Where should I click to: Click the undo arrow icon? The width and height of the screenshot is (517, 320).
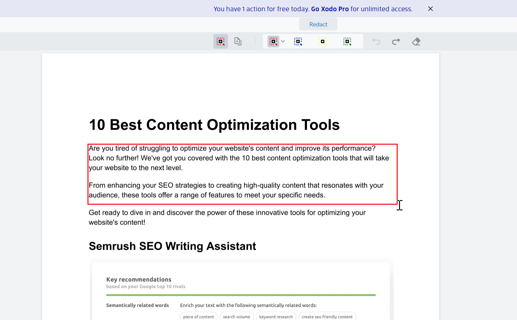(376, 41)
